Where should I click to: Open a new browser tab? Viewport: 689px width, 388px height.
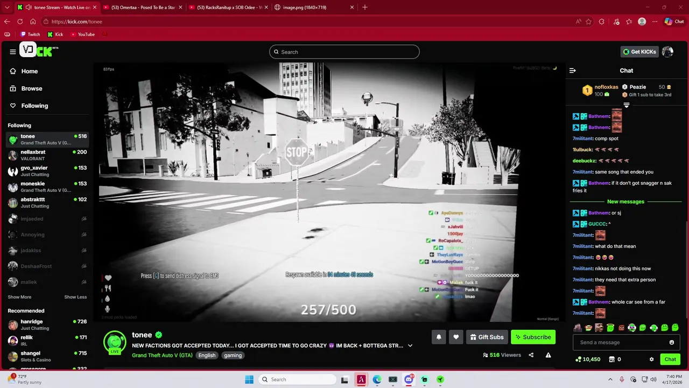click(365, 8)
